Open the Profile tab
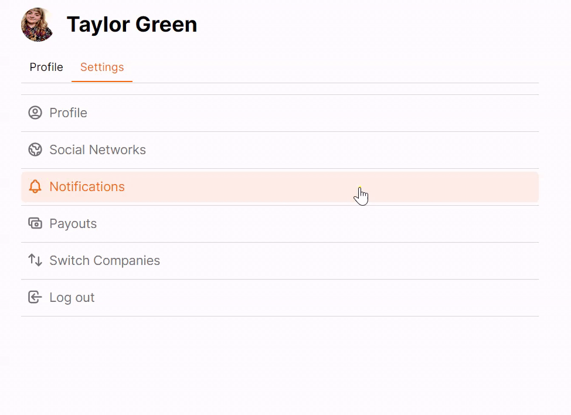The width and height of the screenshot is (571, 415). click(x=46, y=67)
